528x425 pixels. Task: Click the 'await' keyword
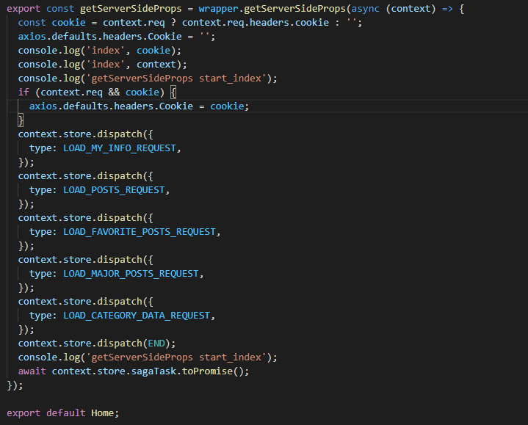coord(32,371)
